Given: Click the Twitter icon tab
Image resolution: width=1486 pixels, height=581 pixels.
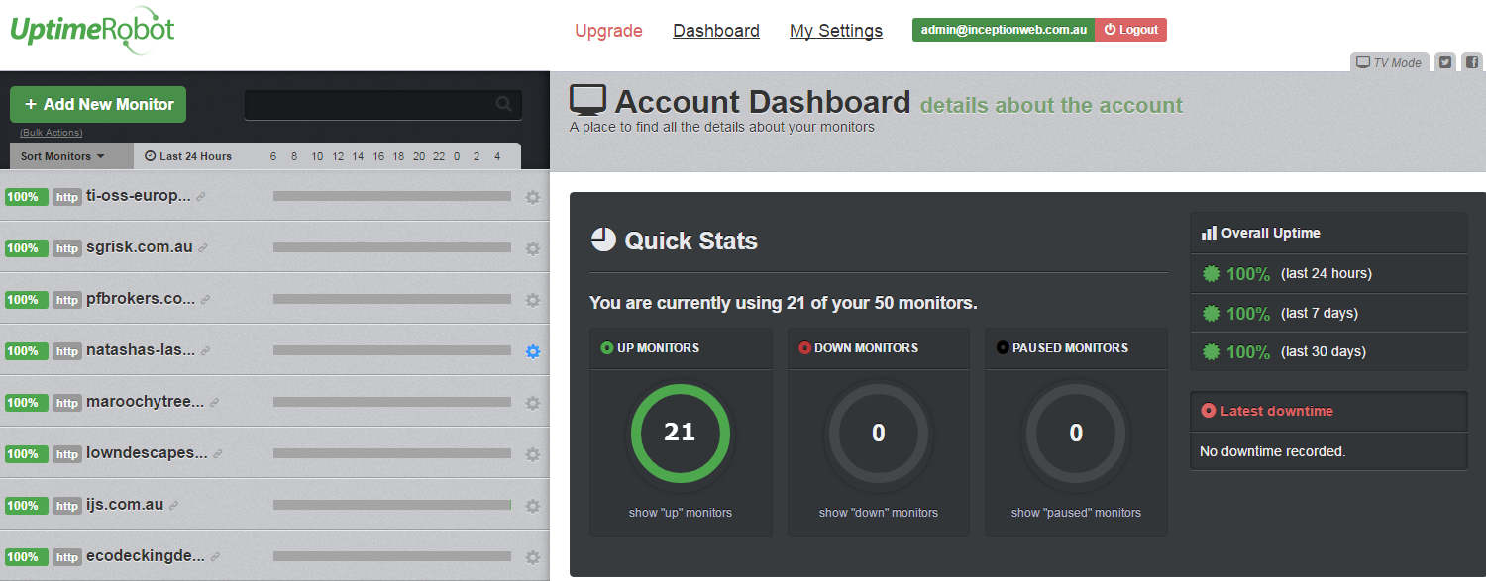Looking at the screenshot, I should 1445,62.
